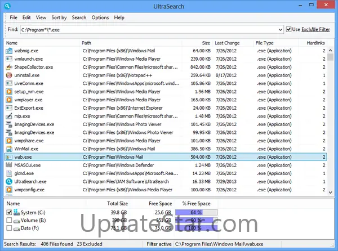
Task: Open the Help menu
Action: click(119, 17)
